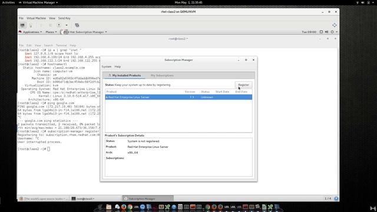377x212 pixels.
Task: Pause the virtual machine from toolbar
Action: point(50,25)
